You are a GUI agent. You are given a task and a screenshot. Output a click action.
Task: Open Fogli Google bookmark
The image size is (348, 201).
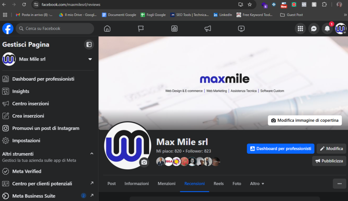pos(153,15)
